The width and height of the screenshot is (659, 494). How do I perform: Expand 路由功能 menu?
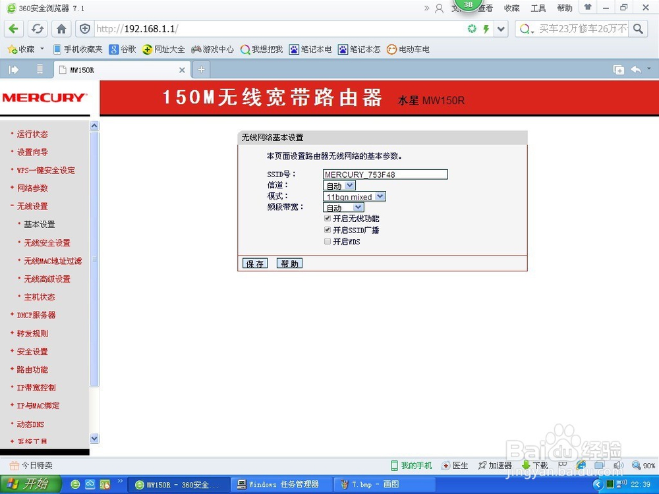tap(32, 370)
